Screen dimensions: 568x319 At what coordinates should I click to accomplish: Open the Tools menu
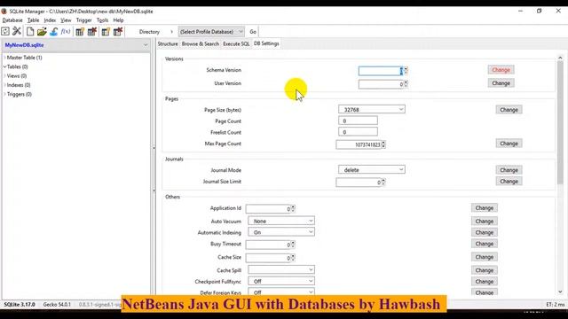[x=103, y=20]
